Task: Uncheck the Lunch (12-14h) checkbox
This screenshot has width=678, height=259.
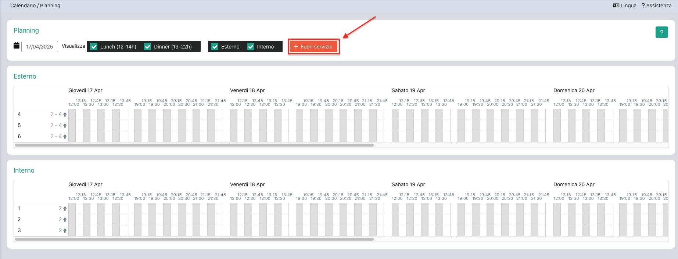Action: tap(94, 47)
